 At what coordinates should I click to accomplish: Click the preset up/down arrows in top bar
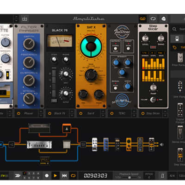(16, 19)
